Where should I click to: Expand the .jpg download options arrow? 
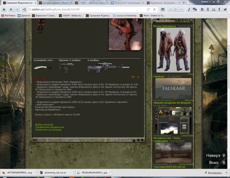point(111,172)
